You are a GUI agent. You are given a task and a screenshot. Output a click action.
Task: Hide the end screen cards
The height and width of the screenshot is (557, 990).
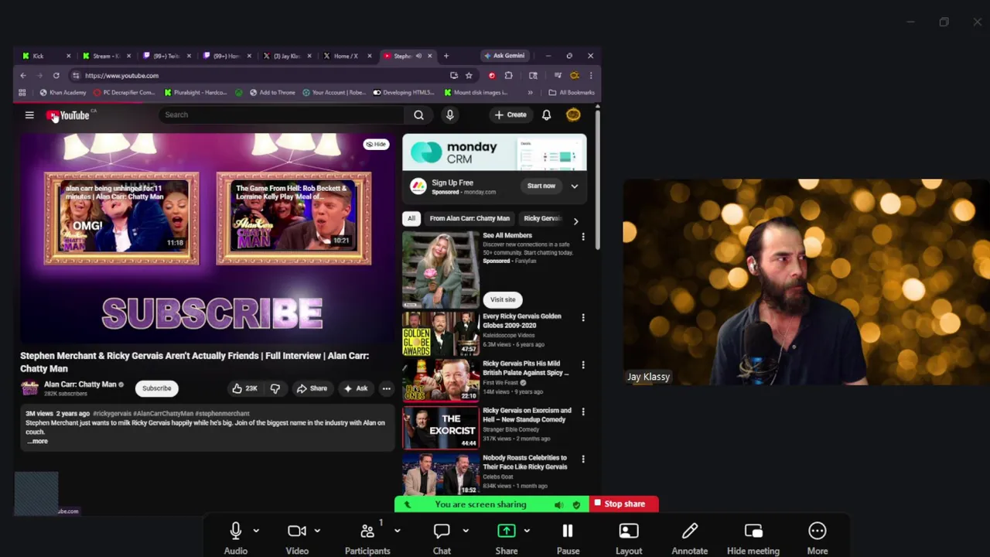pos(377,145)
